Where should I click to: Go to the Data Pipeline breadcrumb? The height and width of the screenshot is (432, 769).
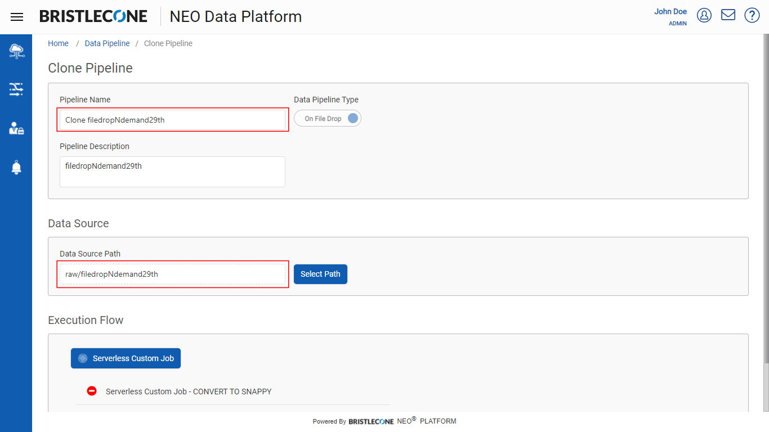(x=107, y=43)
